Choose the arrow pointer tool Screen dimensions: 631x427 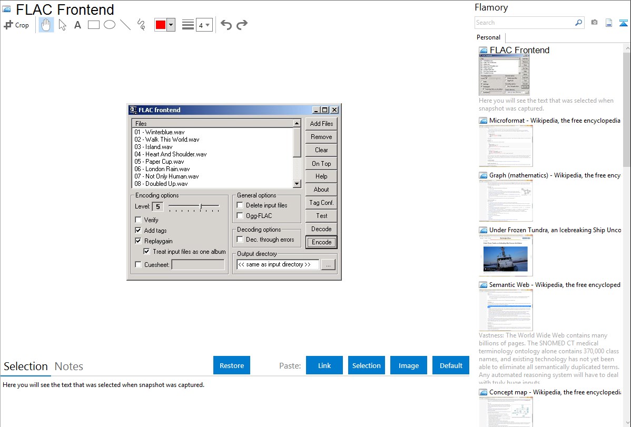(x=62, y=25)
